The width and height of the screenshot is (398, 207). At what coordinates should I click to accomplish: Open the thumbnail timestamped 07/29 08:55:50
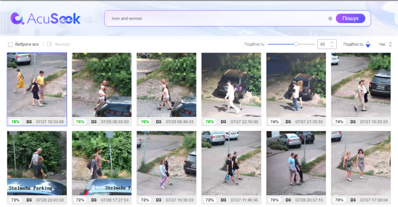click(x=101, y=85)
